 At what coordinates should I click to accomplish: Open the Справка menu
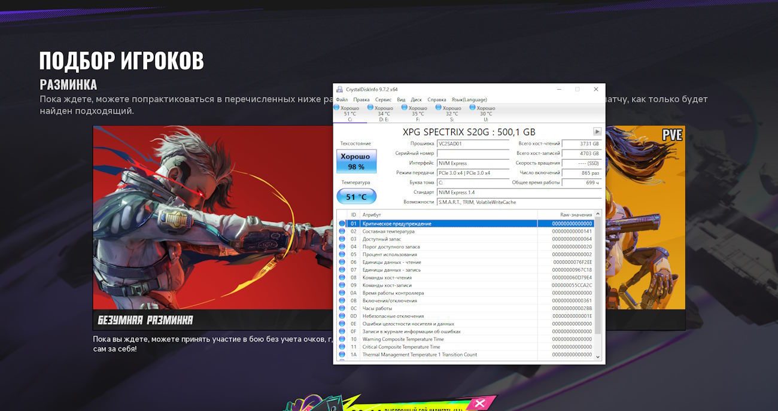coord(437,99)
